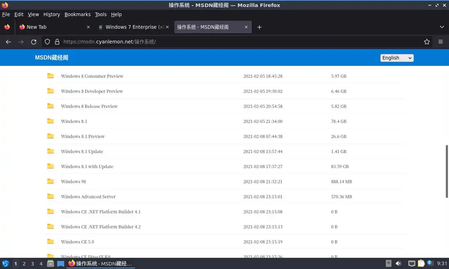Click folder icon for Windows Advanced Server
Screen dimensions: 449x269
51,196
